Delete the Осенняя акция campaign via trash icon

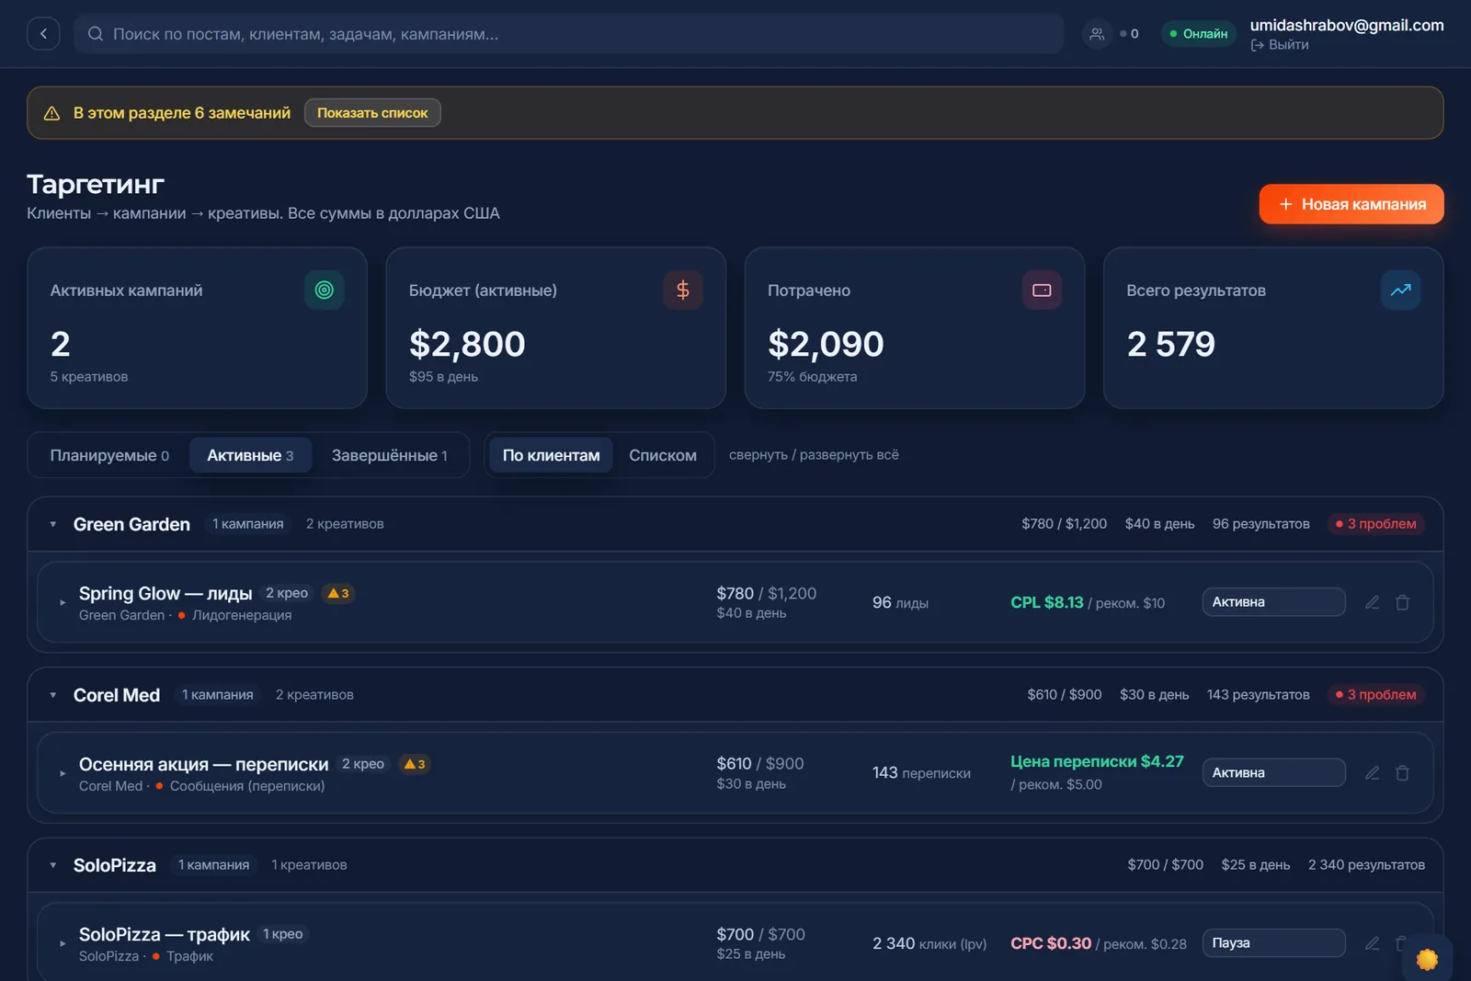point(1402,773)
